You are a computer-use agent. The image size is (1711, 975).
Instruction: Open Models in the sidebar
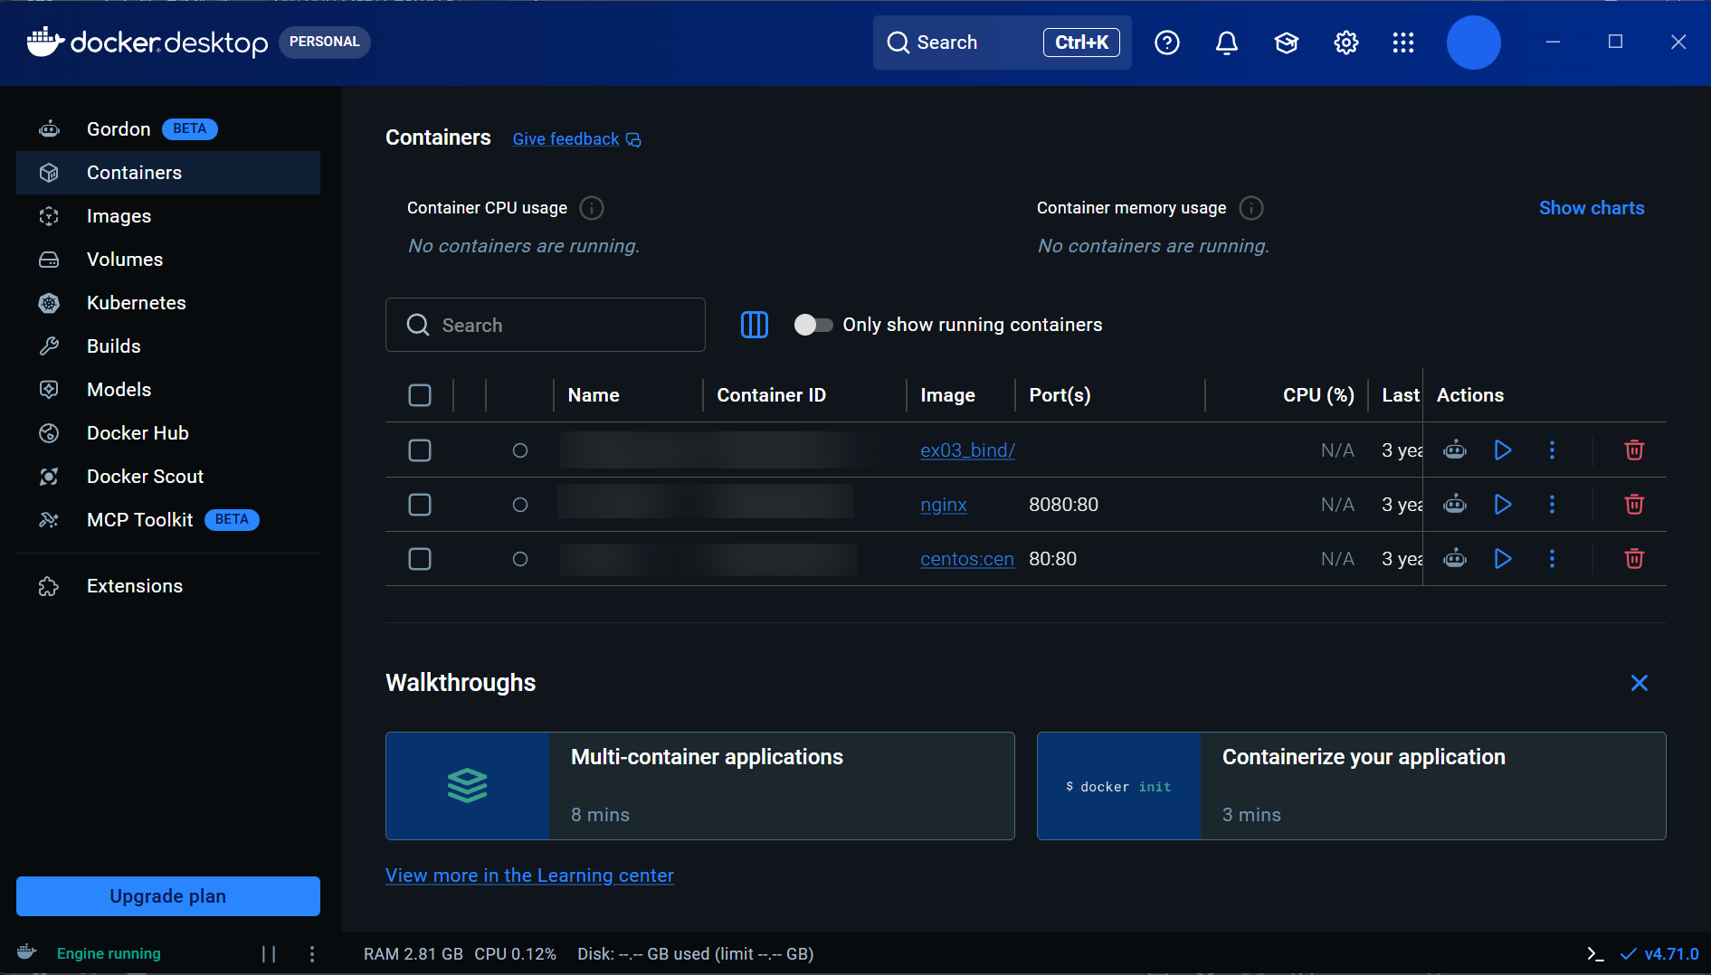pyautogui.click(x=168, y=390)
